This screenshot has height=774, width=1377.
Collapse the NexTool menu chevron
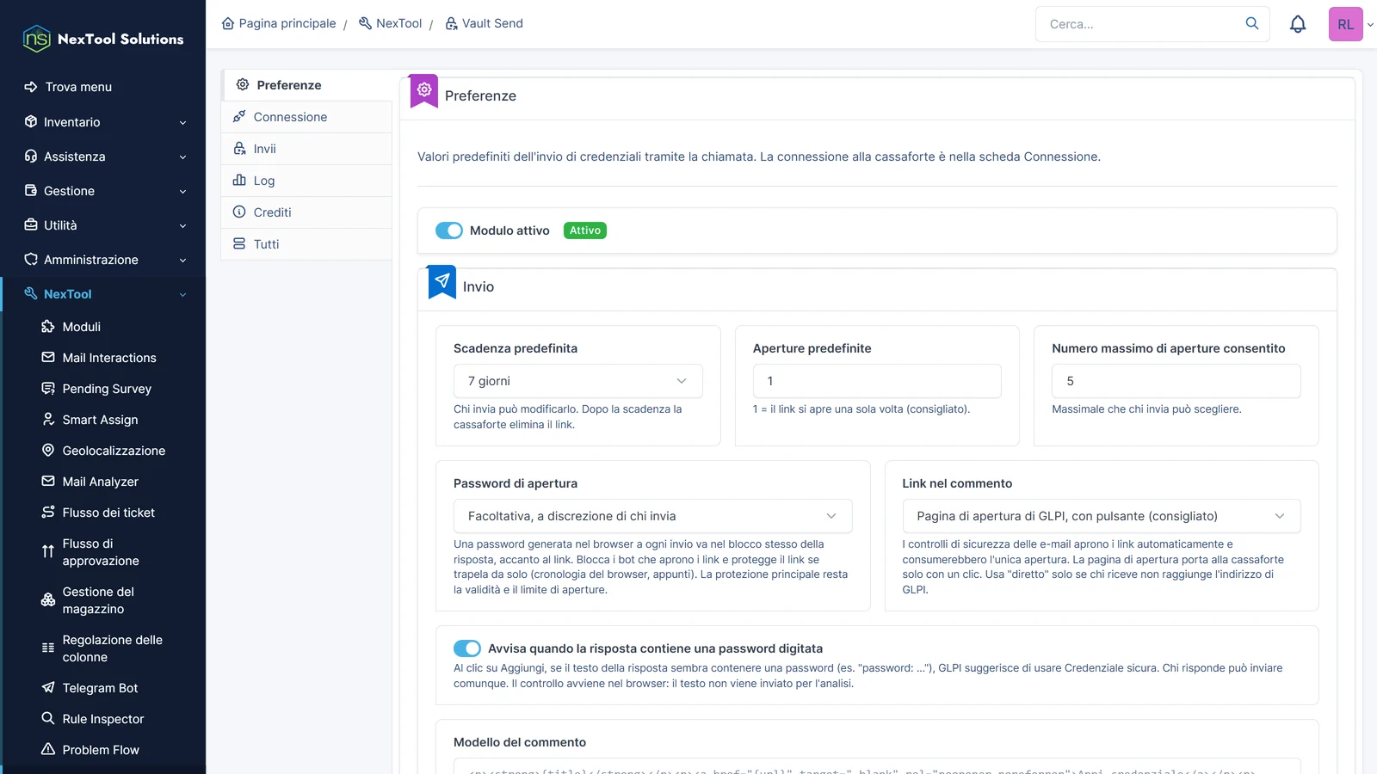(182, 295)
